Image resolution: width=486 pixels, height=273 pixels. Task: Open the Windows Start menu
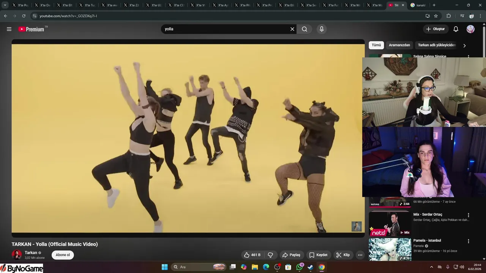coord(164,267)
